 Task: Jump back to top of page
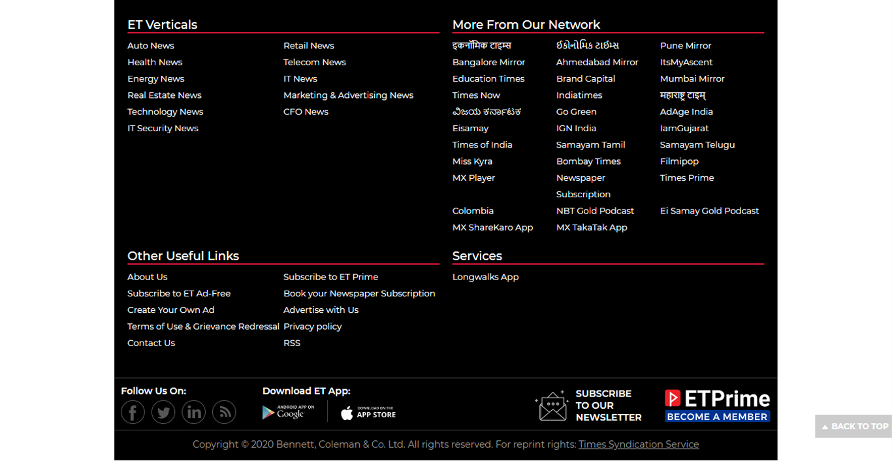[x=853, y=426]
